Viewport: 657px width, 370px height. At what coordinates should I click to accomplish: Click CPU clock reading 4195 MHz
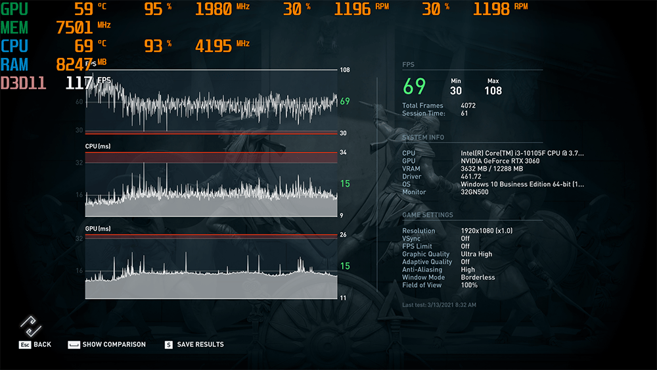(223, 45)
